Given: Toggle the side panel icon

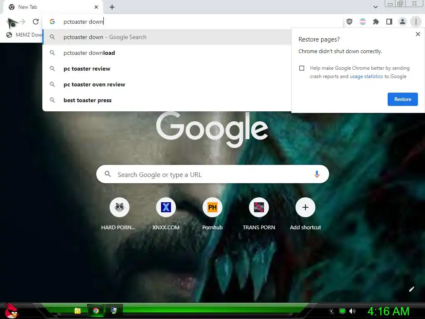Looking at the screenshot, I should (389, 22).
